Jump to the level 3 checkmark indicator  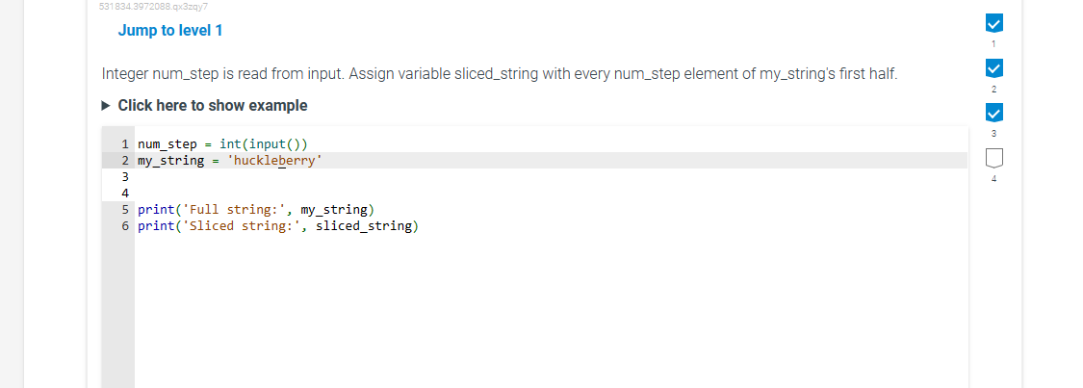pyautogui.click(x=994, y=113)
